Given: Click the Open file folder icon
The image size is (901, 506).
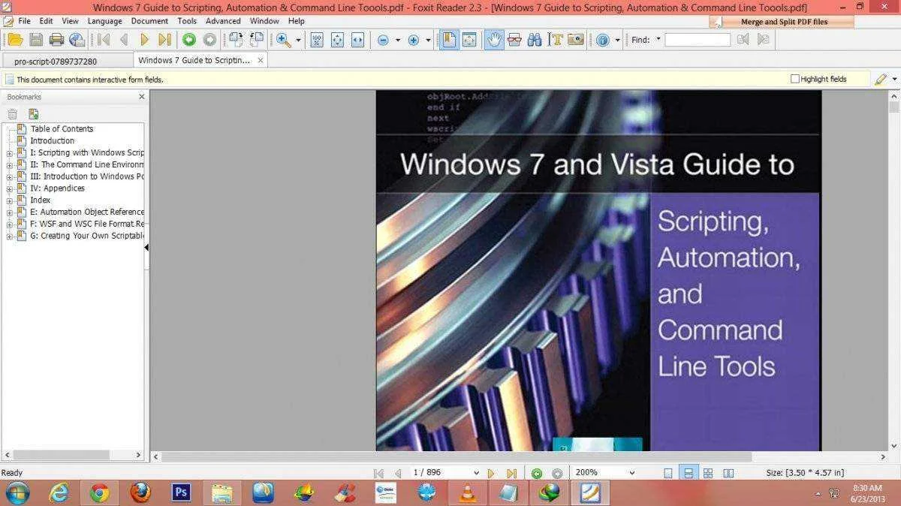Looking at the screenshot, I should tap(15, 40).
